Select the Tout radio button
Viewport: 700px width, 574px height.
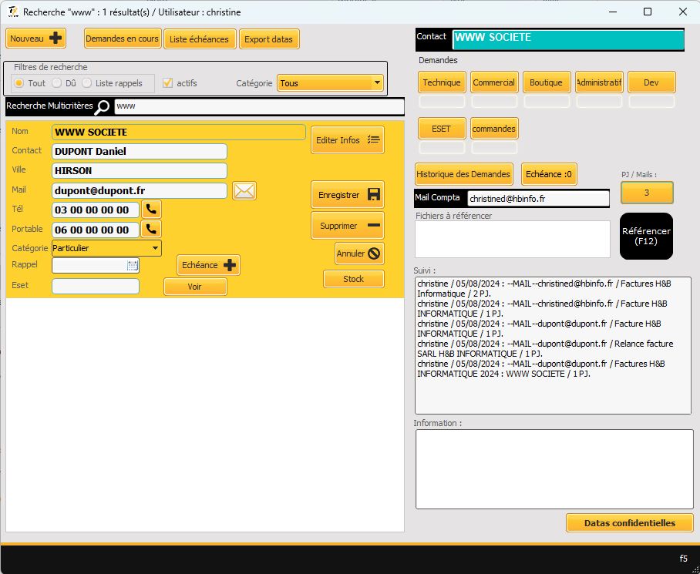(x=19, y=83)
